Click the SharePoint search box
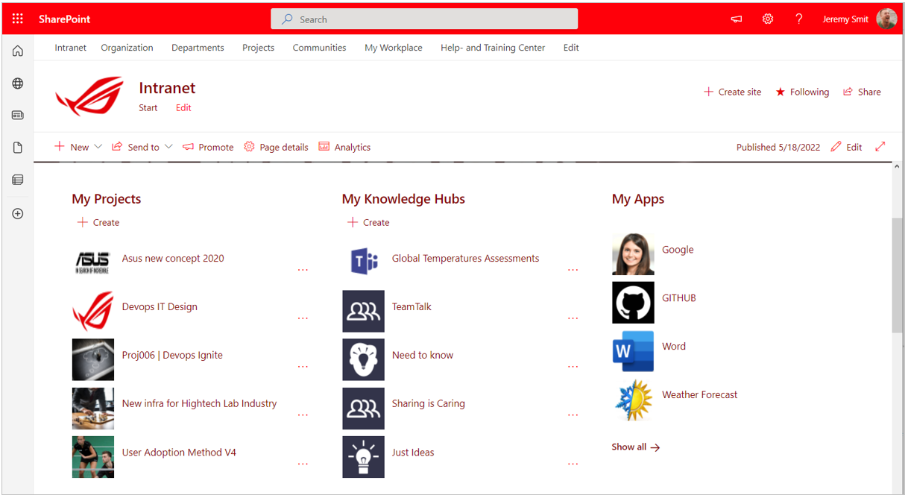 click(x=424, y=19)
